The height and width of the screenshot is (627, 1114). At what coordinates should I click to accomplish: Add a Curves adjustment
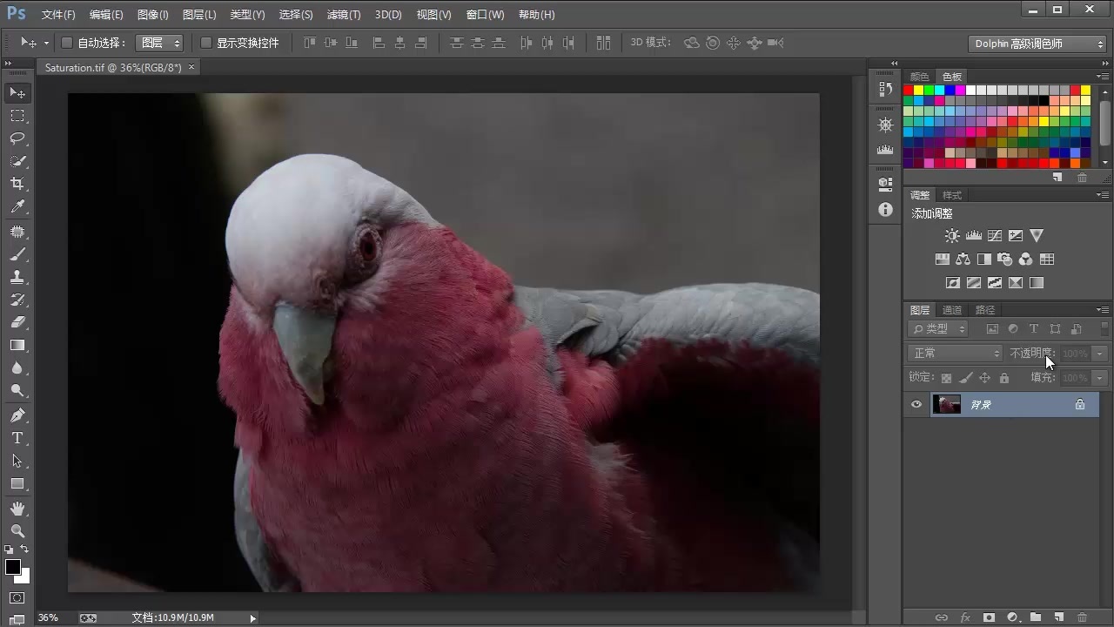point(994,236)
